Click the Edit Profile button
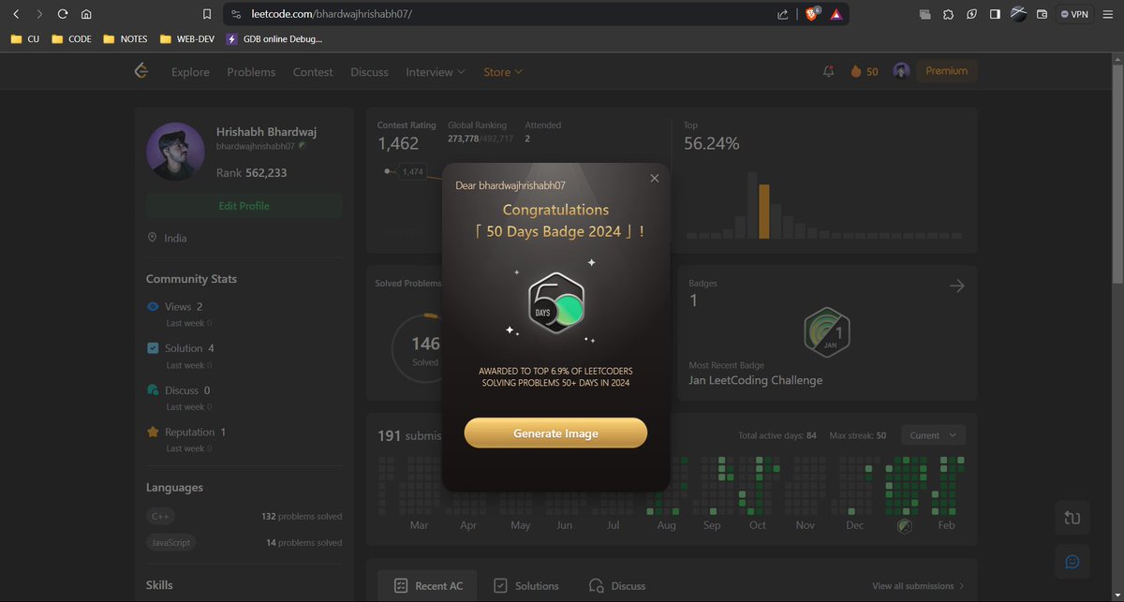Screen dimensions: 1124x602 pos(244,206)
